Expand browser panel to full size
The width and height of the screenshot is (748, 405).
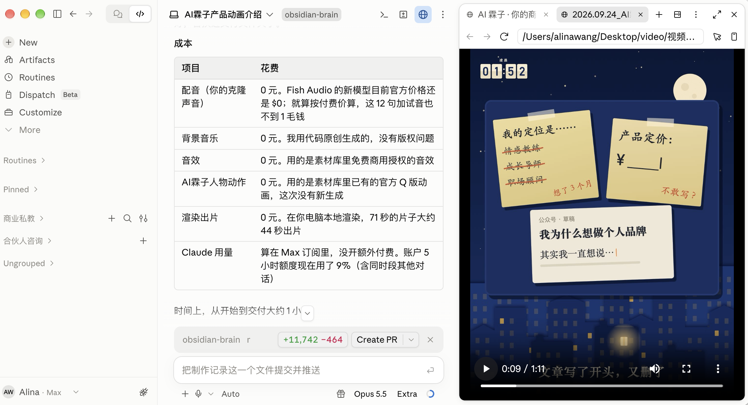coord(717,15)
